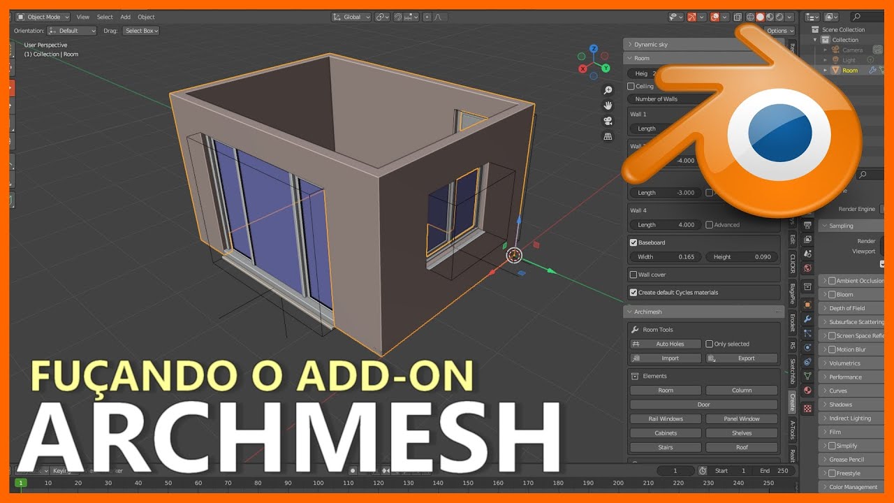Open the Object Constraints properties icon
This screenshot has width=894, height=503.
click(x=807, y=362)
